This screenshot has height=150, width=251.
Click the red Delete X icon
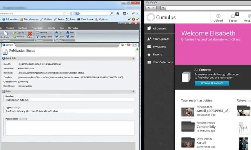(30, 34)
